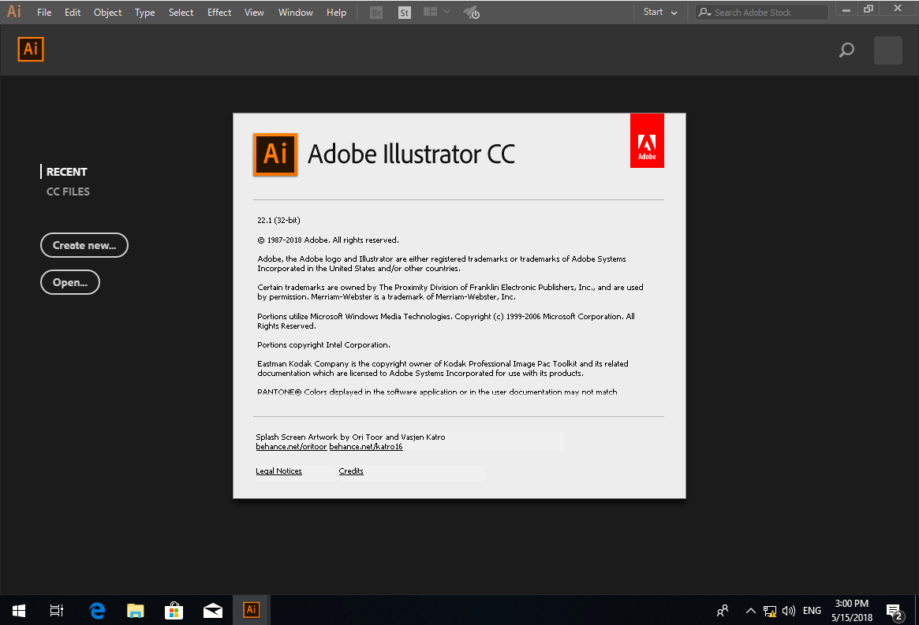
Task: Open the Credits link
Action: (351, 471)
